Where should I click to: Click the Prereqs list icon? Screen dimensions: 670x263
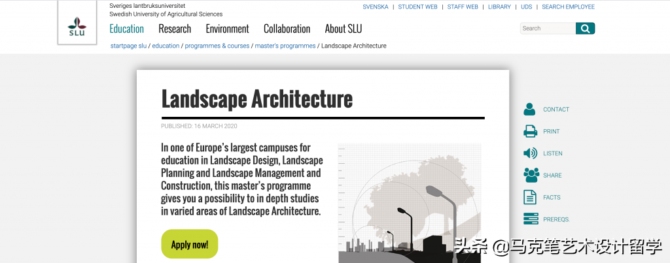pos(531,219)
